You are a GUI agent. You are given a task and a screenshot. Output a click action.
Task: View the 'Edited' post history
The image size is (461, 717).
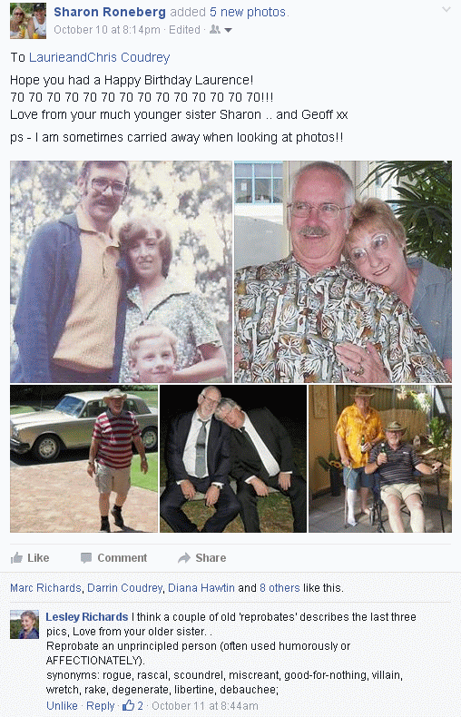(185, 30)
